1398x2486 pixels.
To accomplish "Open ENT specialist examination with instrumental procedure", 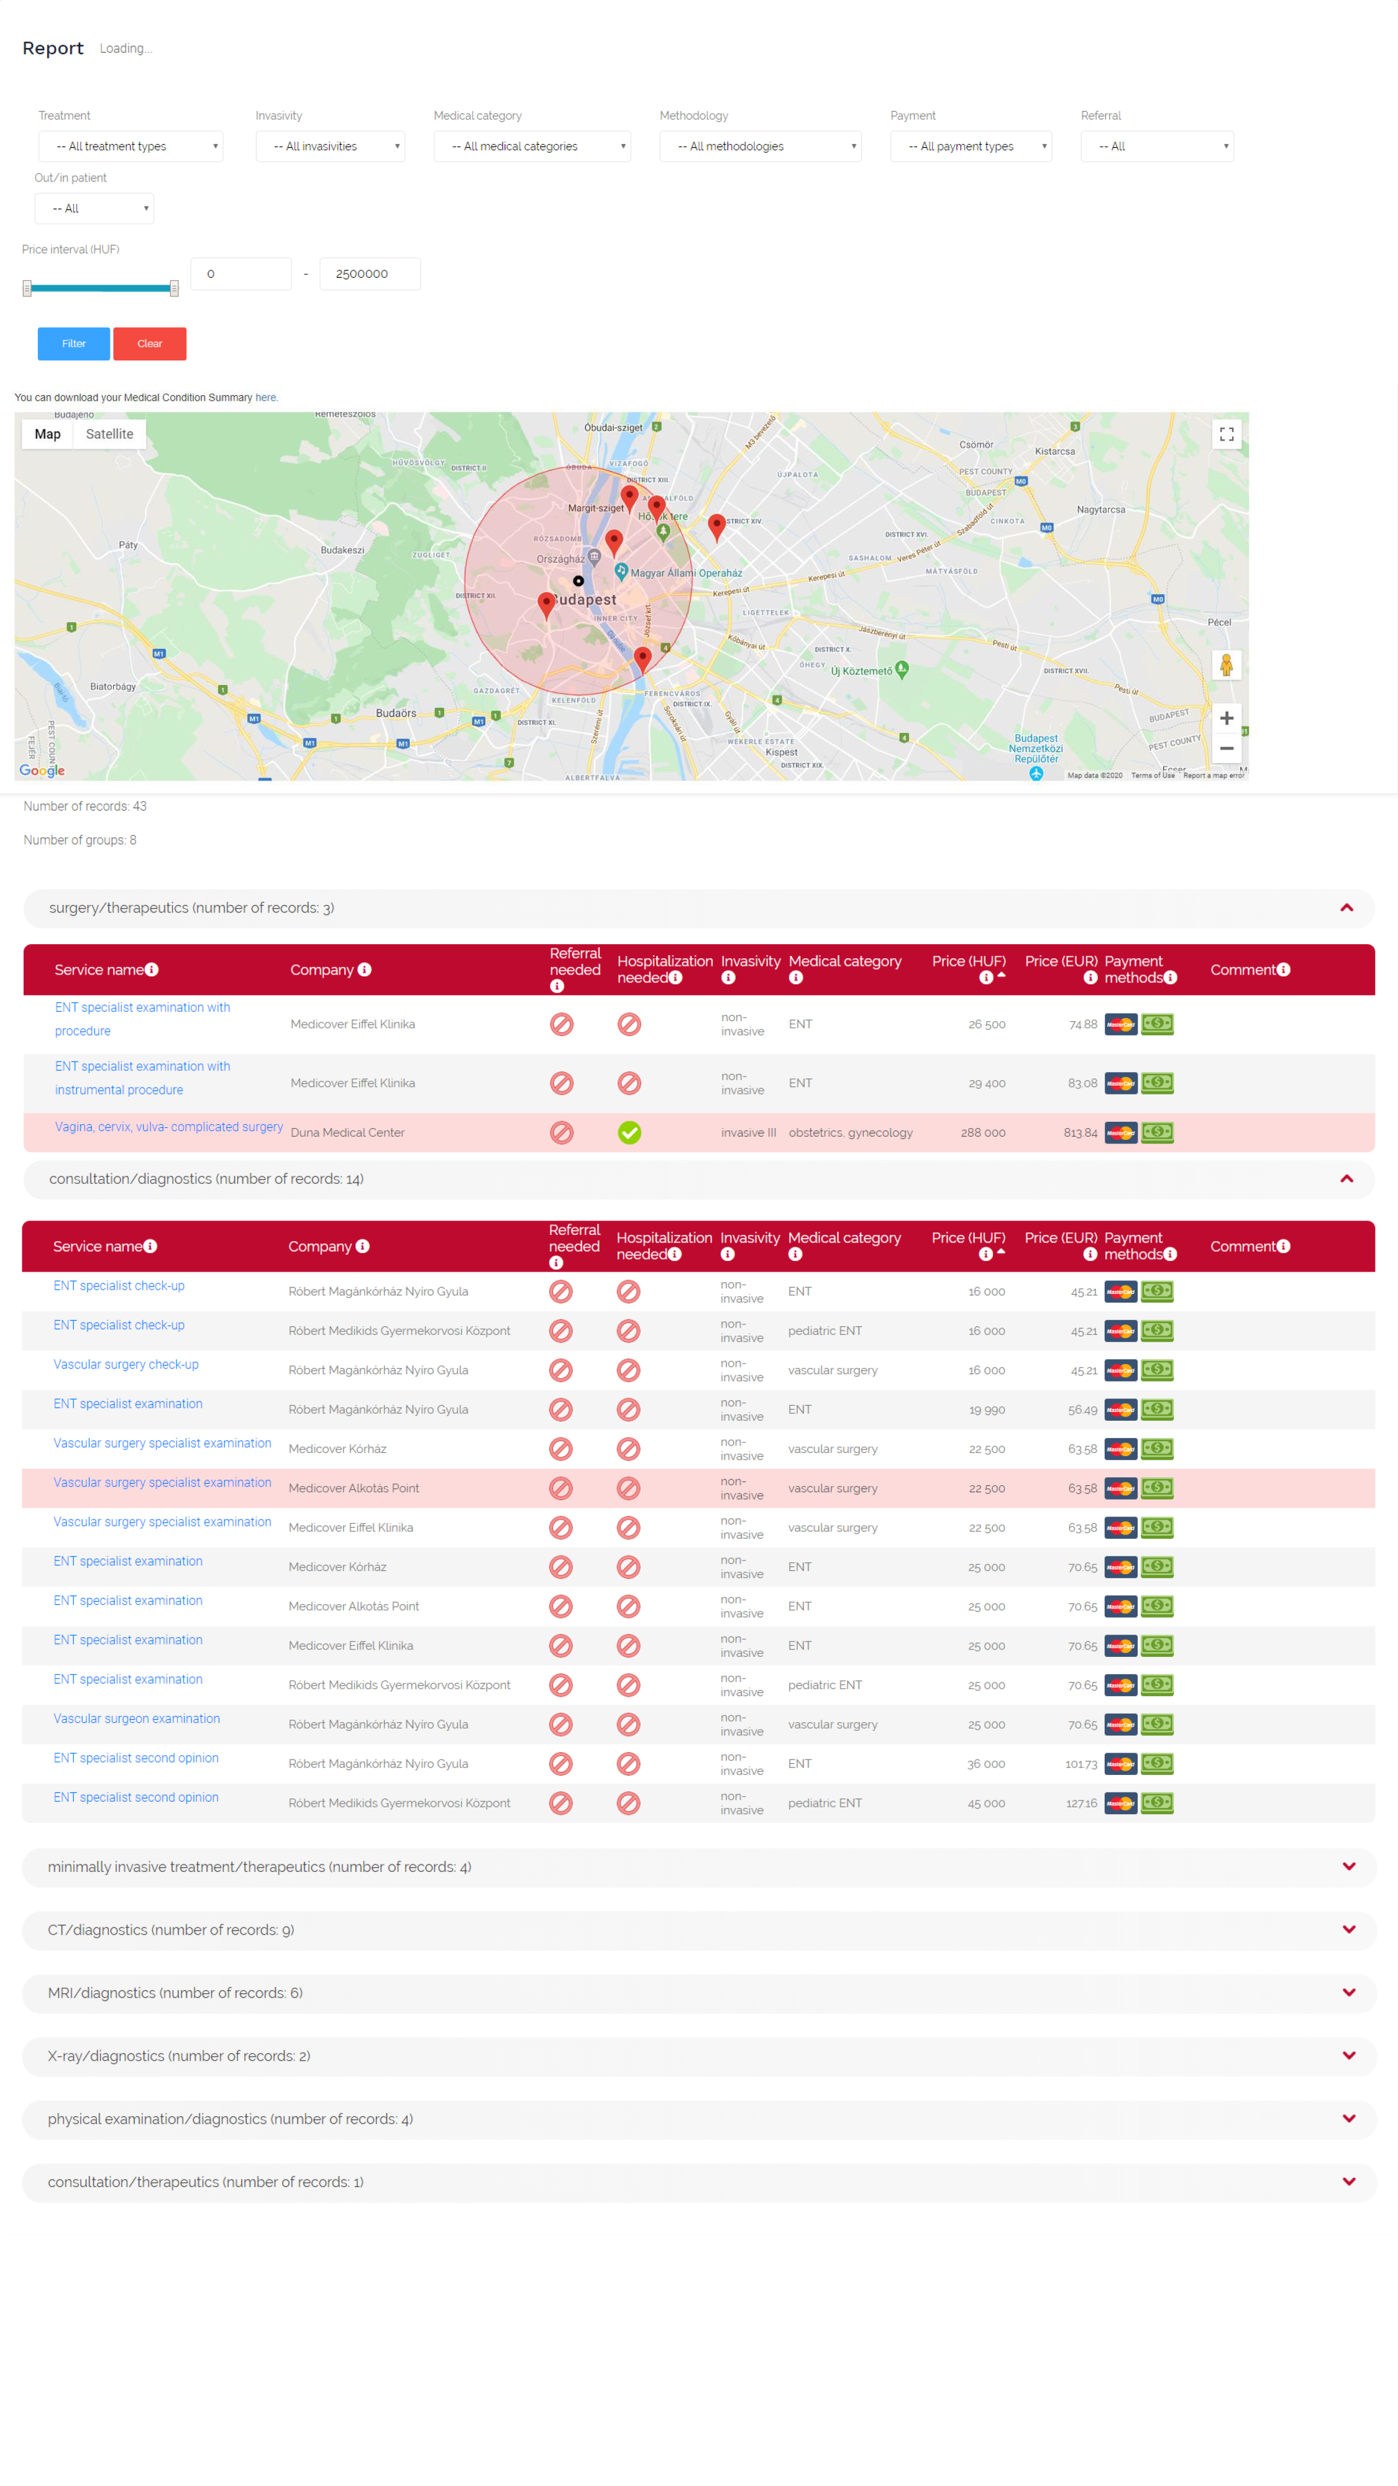I will 143,1078.
